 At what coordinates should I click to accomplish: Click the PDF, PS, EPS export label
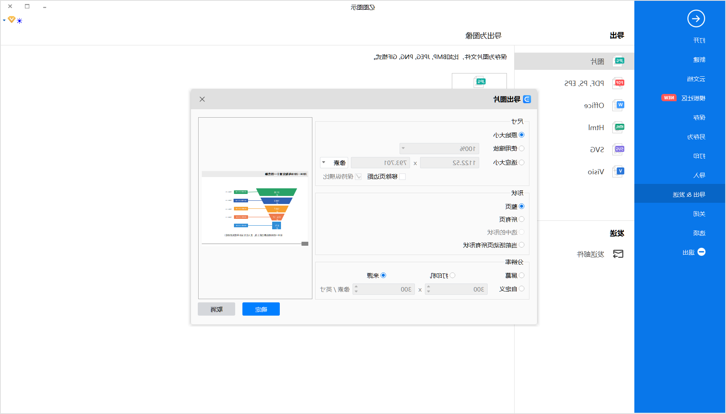(584, 83)
